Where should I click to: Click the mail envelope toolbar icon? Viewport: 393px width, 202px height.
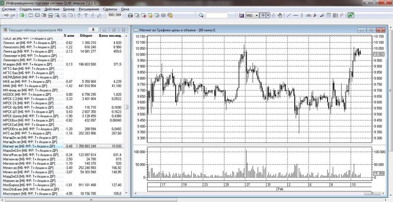point(163,15)
